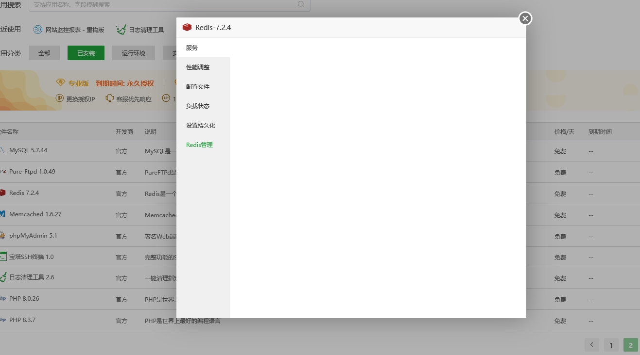Click the phpMyAdmin row icon
Image resolution: width=640 pixels, height=355 pixels.
(3, 235)
